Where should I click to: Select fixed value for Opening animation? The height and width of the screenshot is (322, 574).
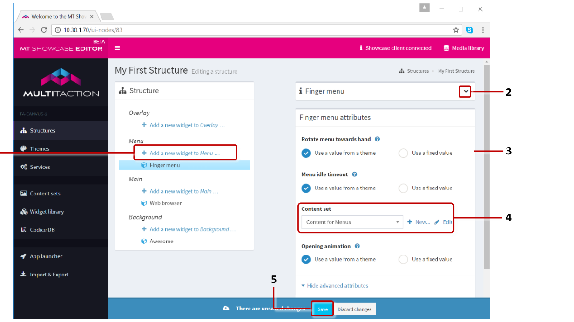click(403, 260)
